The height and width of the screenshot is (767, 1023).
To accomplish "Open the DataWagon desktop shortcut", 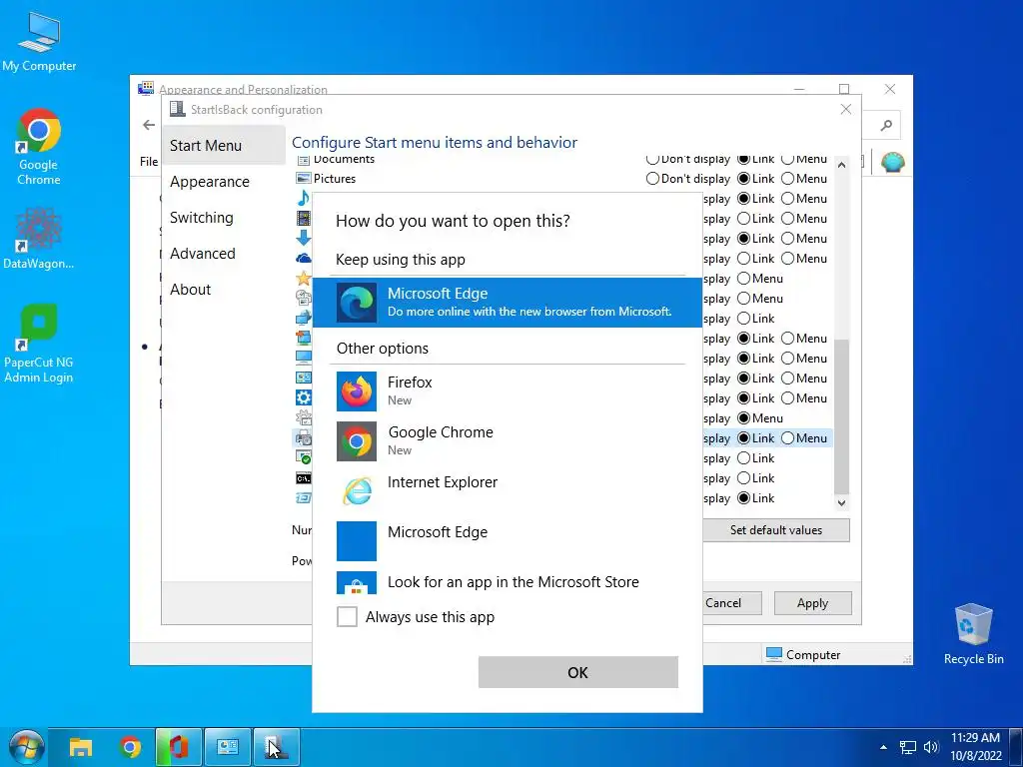I will [39, 239].
